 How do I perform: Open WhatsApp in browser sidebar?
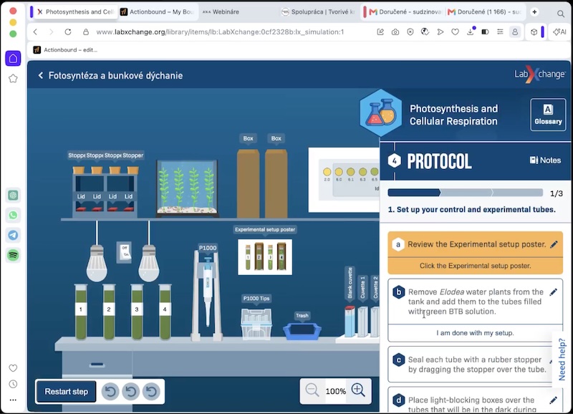[13, 215]
